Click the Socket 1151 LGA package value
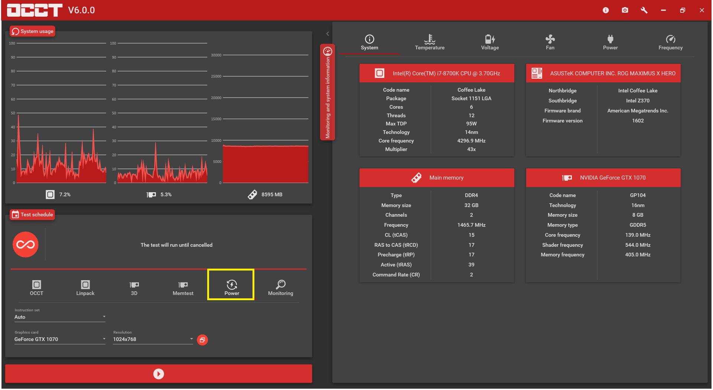The width and height of the screenshot is (713, 390). coord(471,98)
